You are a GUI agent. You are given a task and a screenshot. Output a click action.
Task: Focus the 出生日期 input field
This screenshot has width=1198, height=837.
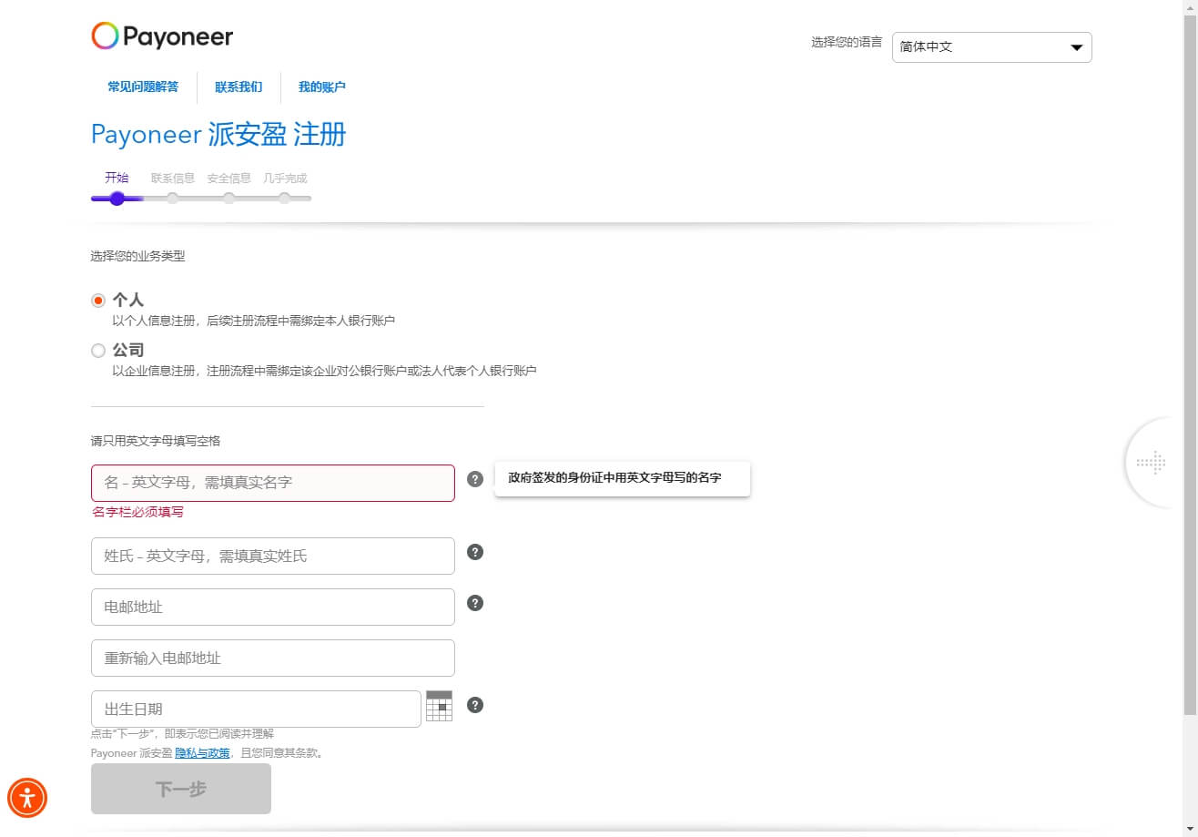[256, 709]
